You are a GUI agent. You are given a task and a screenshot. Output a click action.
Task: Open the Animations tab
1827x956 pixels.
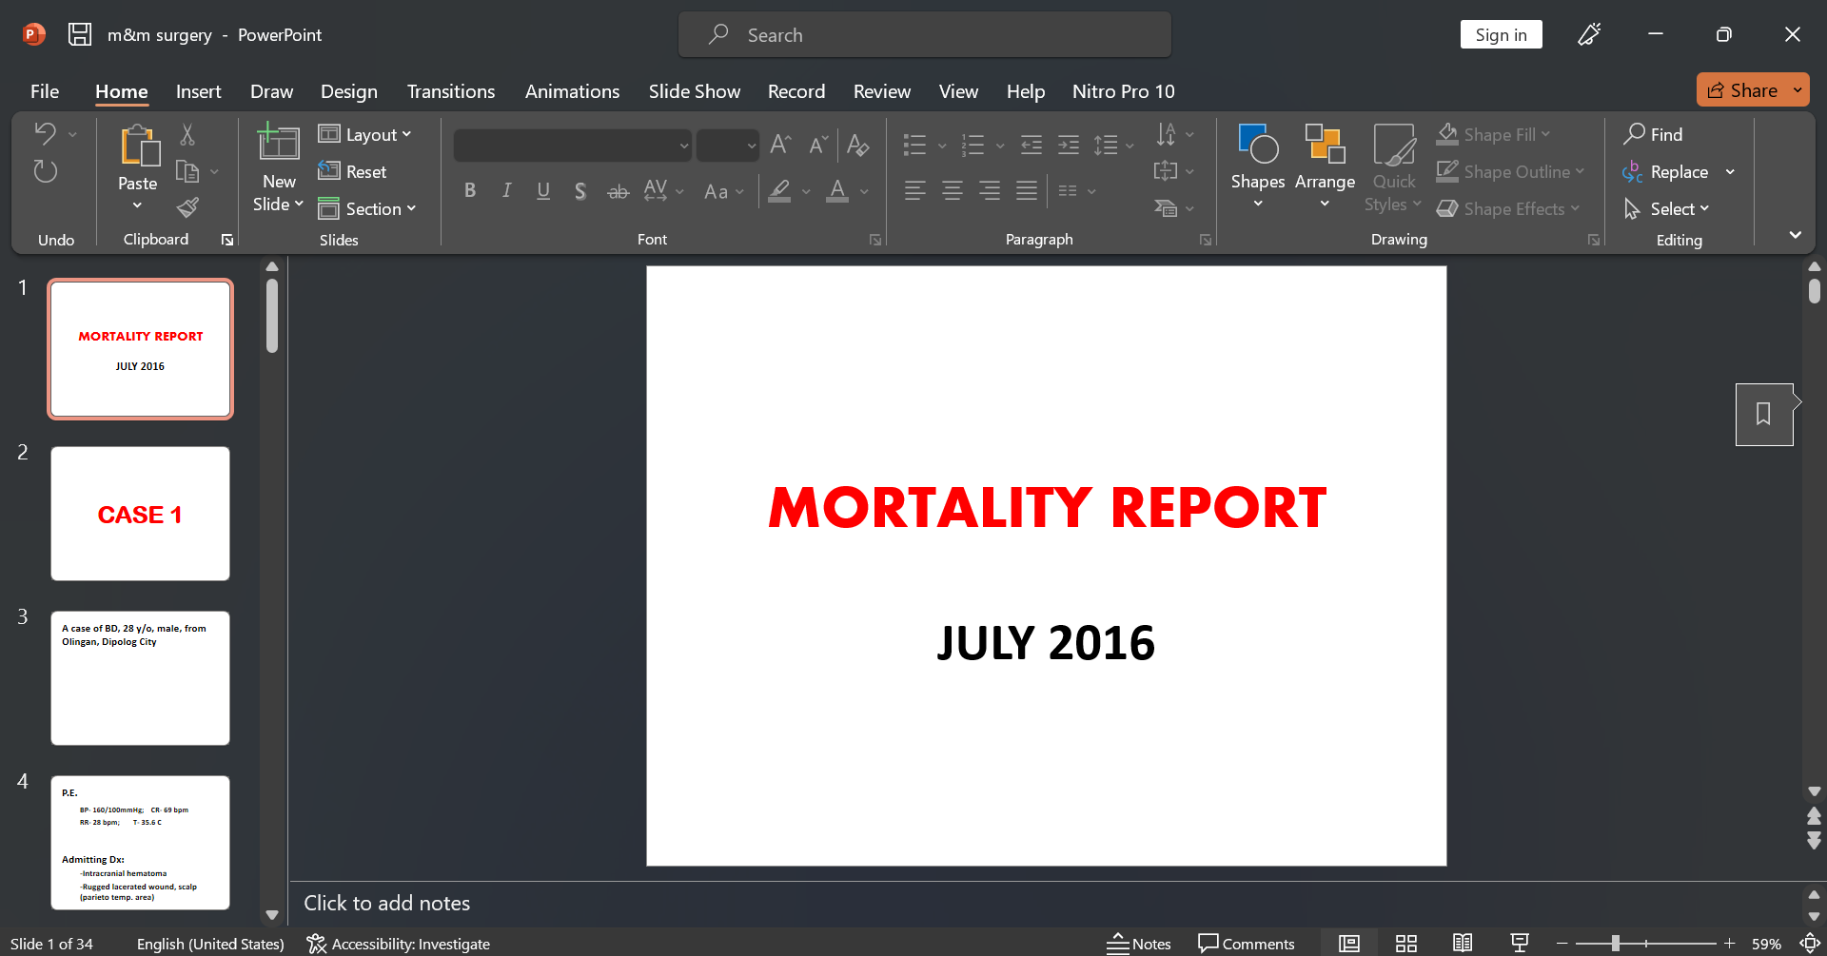(x=572, y=91)
